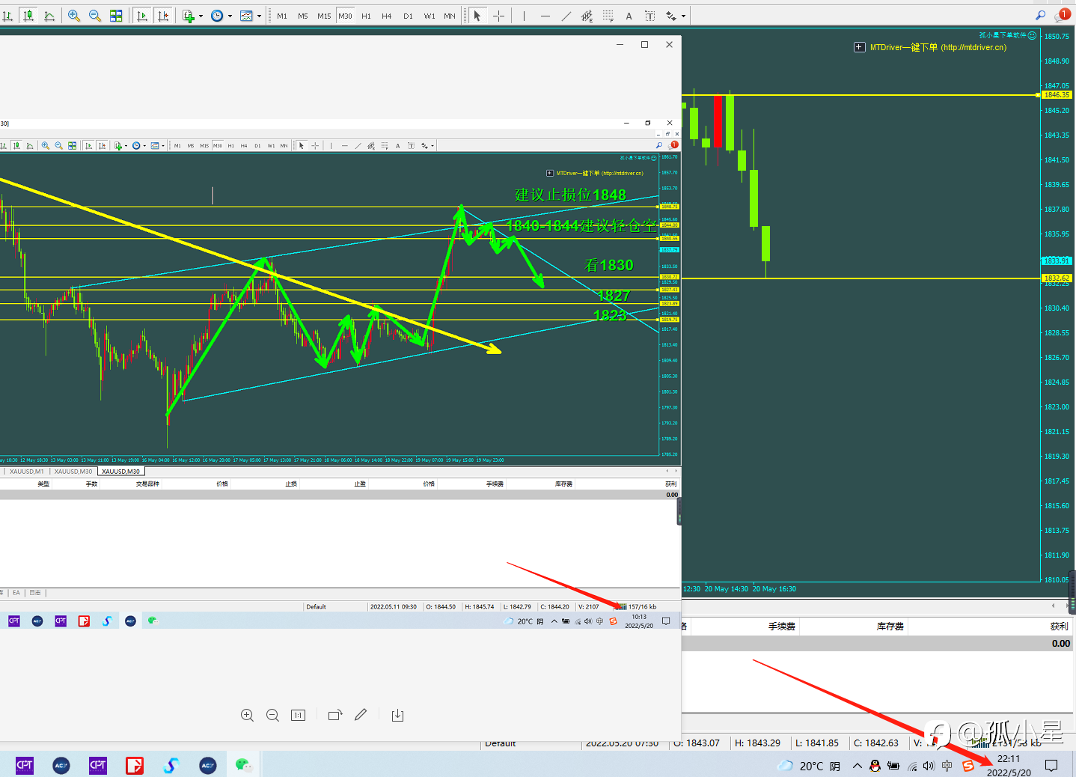Viewport: 1076px width, 777px height.
Task: Select H4 timeframe in main toolbar
Action: pyautogui.click(x=387, y=16)
